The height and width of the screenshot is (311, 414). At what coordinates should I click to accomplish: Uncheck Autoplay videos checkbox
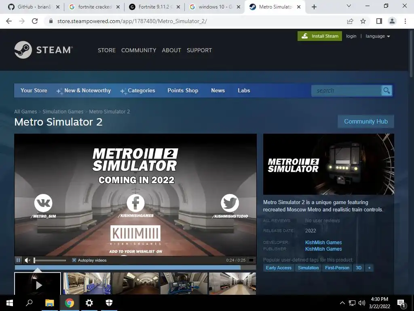(74, 260)
